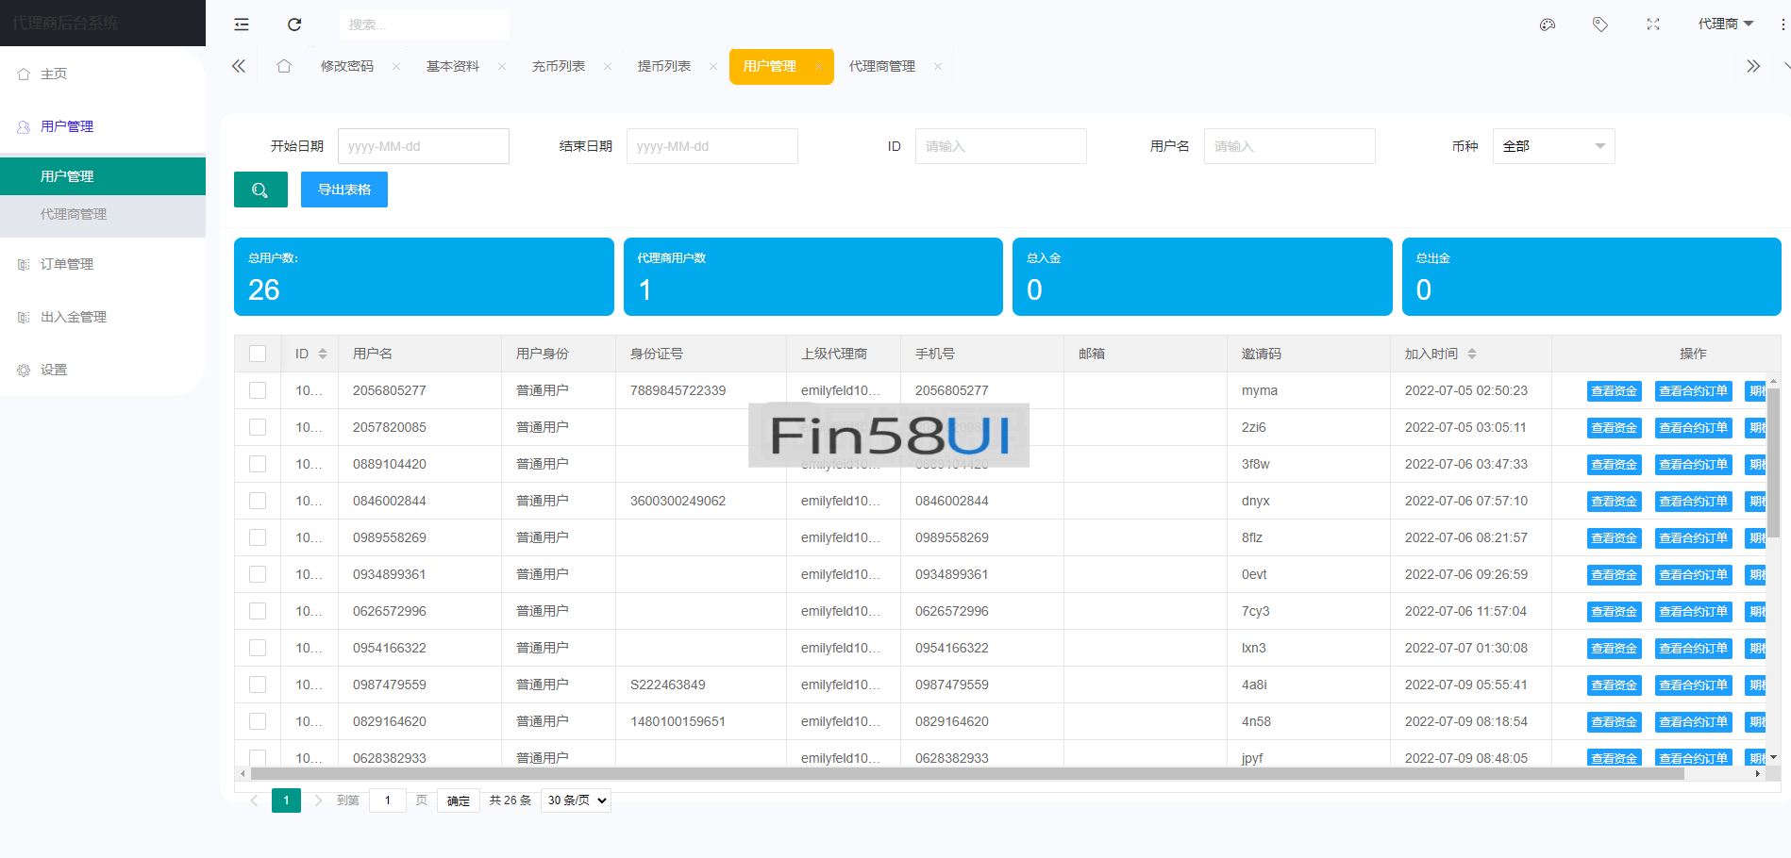This screenshot has height=858, width=1791.
Task: Select checkbox for user 0846002844 row
Action: [x=258, y=501]
